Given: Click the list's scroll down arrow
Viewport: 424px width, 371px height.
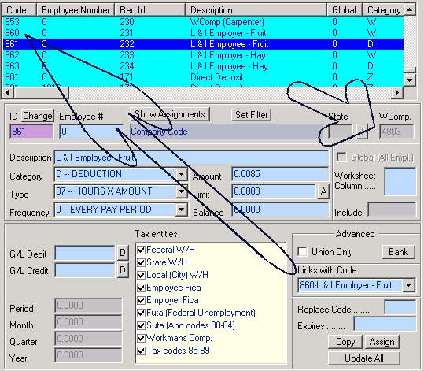Looking at the screenshot, I should [x=410, y=80].
